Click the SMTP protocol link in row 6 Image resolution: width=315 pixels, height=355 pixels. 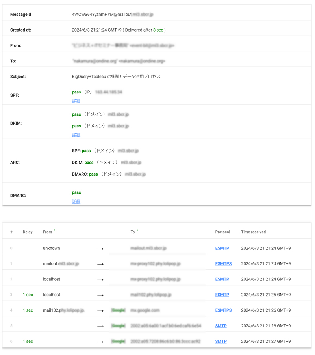point(221,341)
